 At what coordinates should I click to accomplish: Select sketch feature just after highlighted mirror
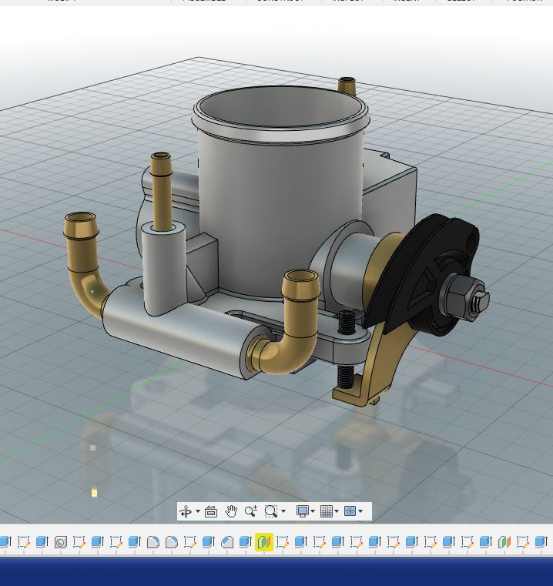point(283,542)
